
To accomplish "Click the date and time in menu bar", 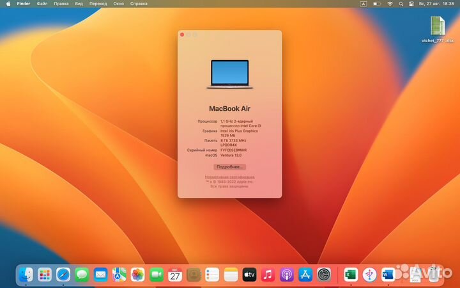I will point(436,4).
